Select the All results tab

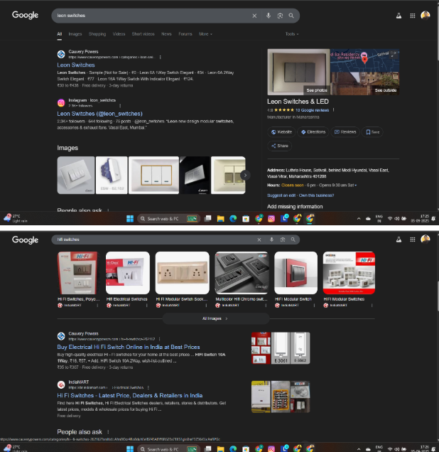pos(60,34)
